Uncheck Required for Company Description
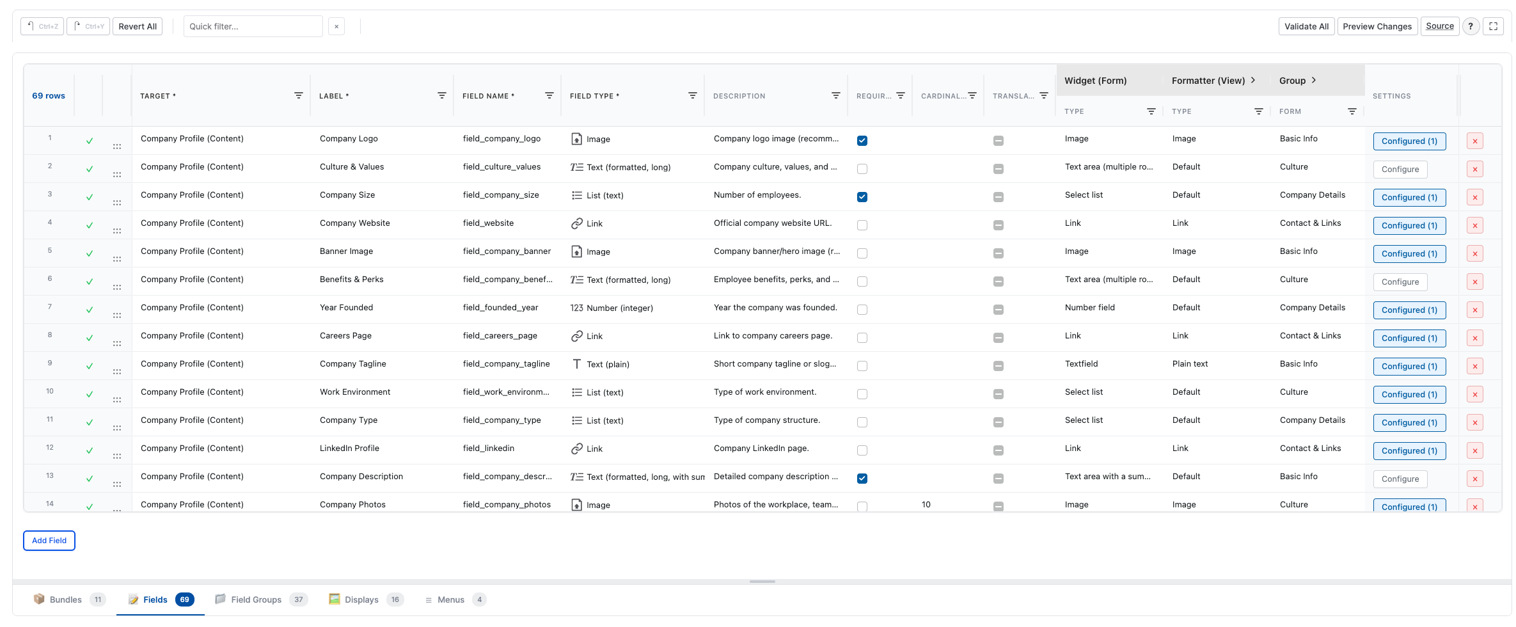This screenshot has width=1516, height=627. [862, 479]
